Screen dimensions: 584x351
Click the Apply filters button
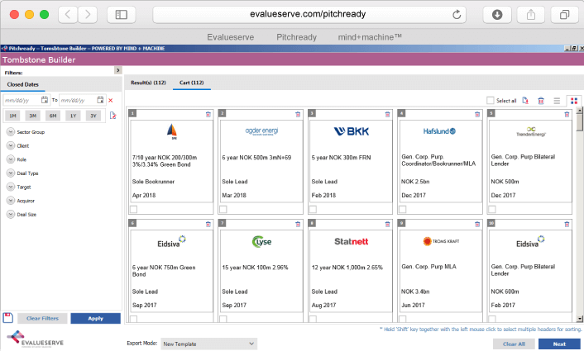point(96,318)
